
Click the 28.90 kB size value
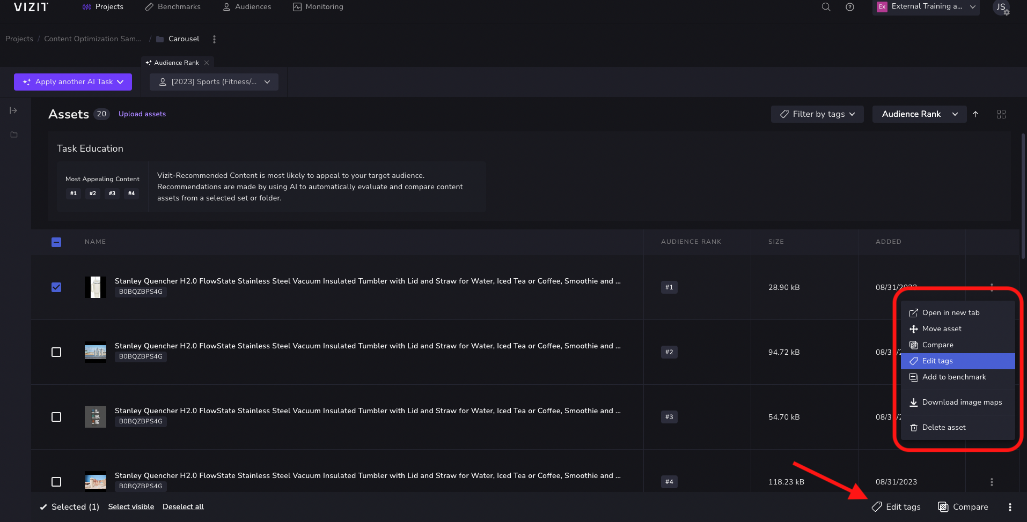click(x=784, y=287)
